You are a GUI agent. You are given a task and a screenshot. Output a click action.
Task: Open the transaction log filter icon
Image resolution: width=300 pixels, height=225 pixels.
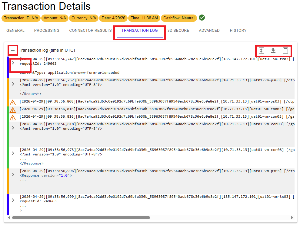coord(13,51)
